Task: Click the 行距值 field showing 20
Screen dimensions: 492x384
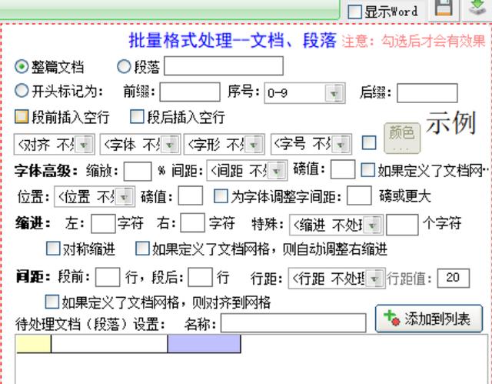Action: click(454, 278)
